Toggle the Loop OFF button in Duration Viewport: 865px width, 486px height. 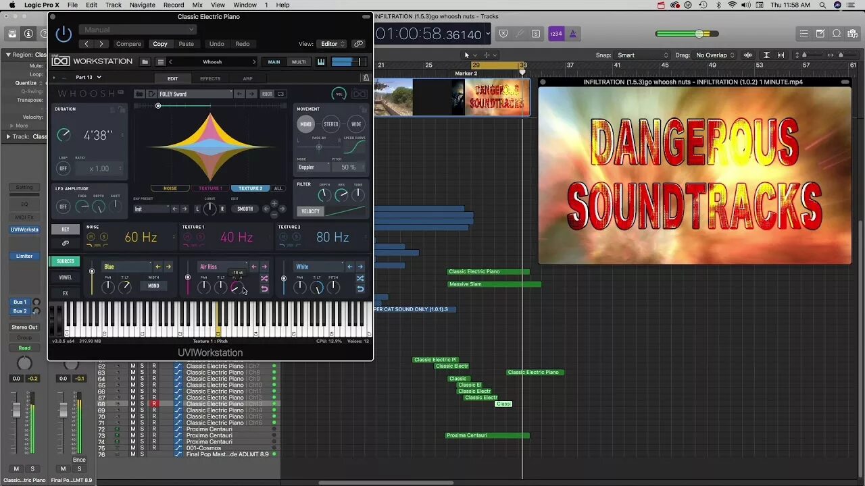tap(64, 168)
